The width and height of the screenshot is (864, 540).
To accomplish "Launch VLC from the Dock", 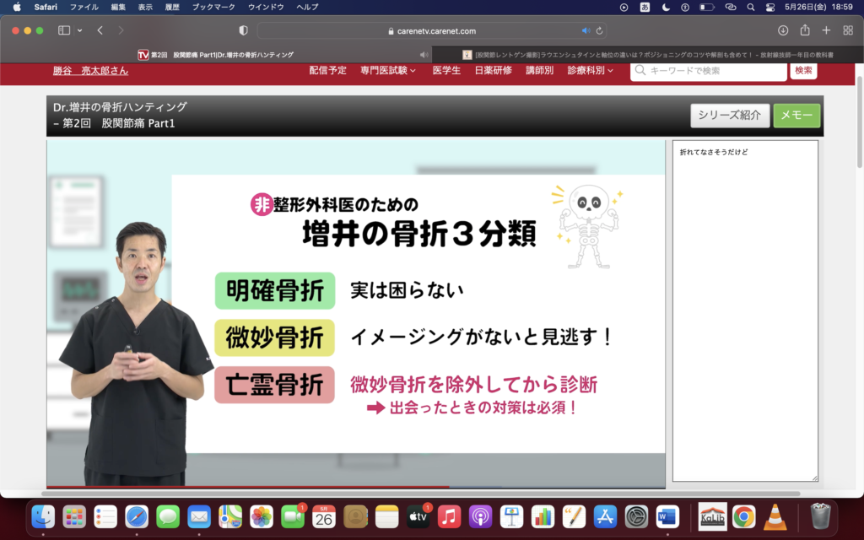I will (x=775, y=516).
